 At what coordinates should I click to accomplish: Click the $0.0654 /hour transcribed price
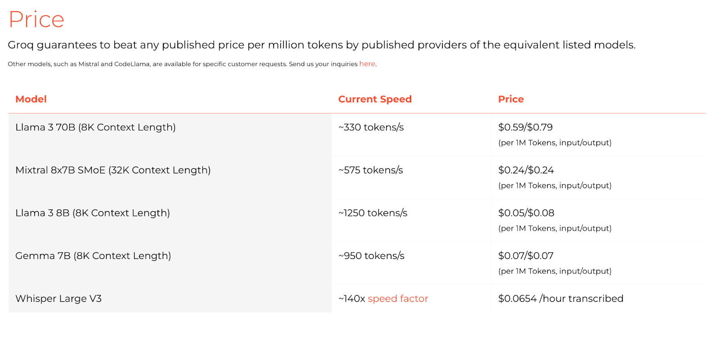coord(561,299)
